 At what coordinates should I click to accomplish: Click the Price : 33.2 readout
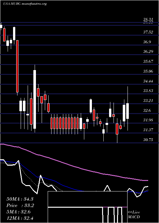coord(20,205)
